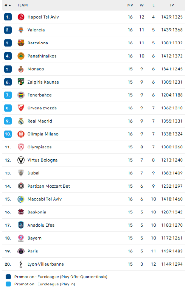Click the sort arrow on the # column
Image resolution: width=185 pixels, height=288 pixels.
[x=8, y=5]
